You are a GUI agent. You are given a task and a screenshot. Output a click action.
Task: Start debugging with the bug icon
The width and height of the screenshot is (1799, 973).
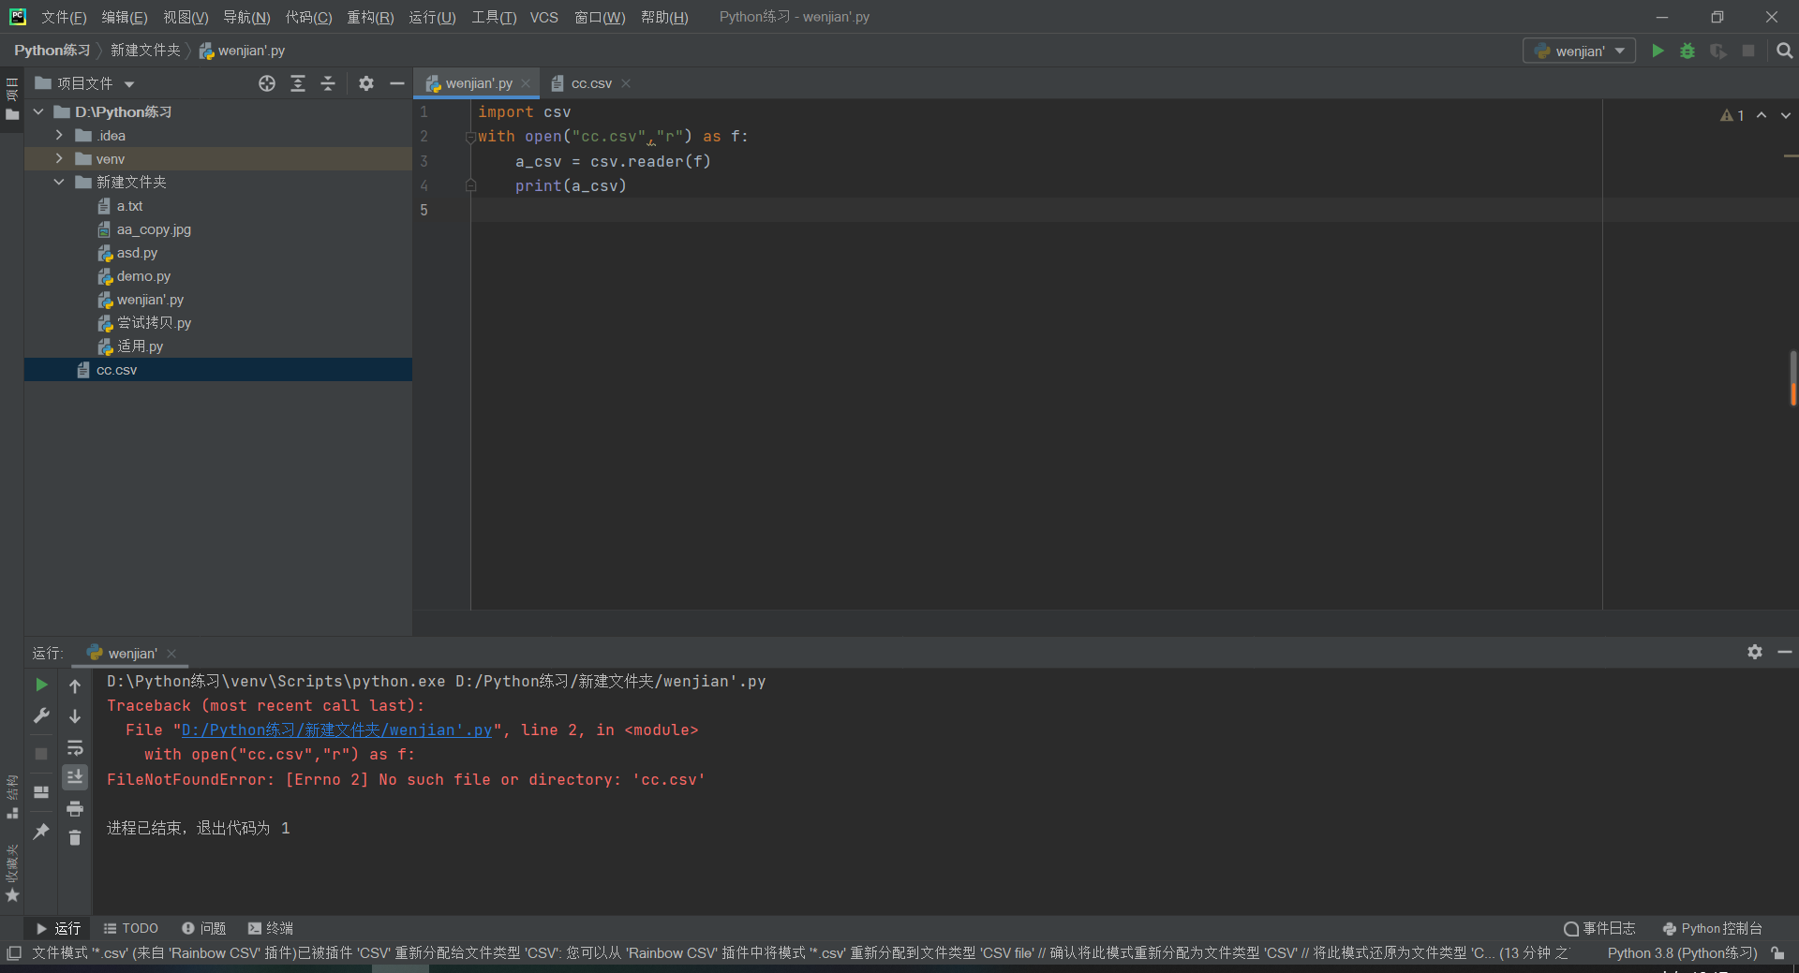(x=1687, y=51)
